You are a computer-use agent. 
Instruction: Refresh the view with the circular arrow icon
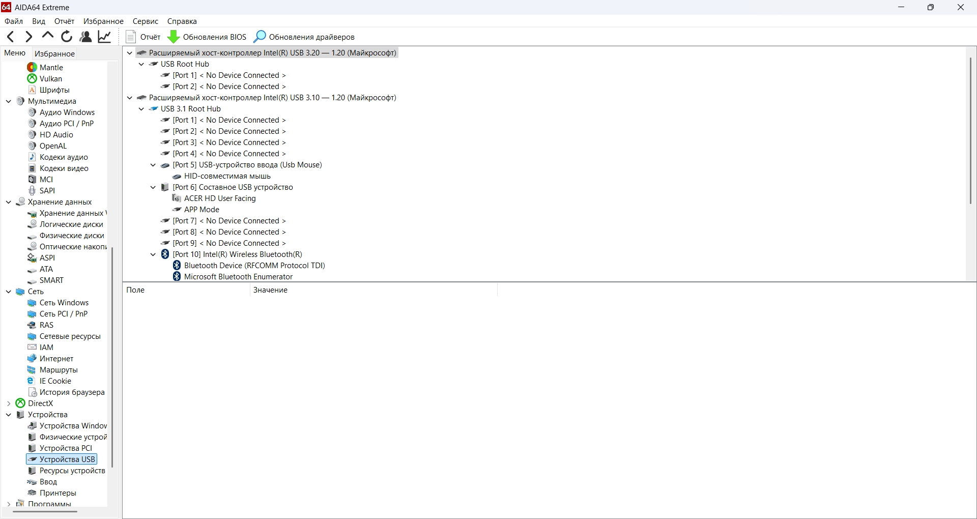pyautogui.click(x=67, y=37)
